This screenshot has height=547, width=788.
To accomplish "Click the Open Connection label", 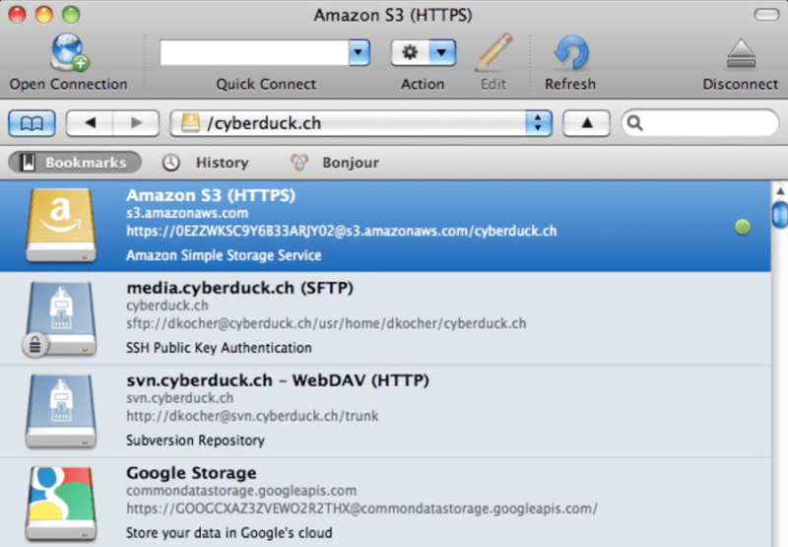I will (68, 84).
